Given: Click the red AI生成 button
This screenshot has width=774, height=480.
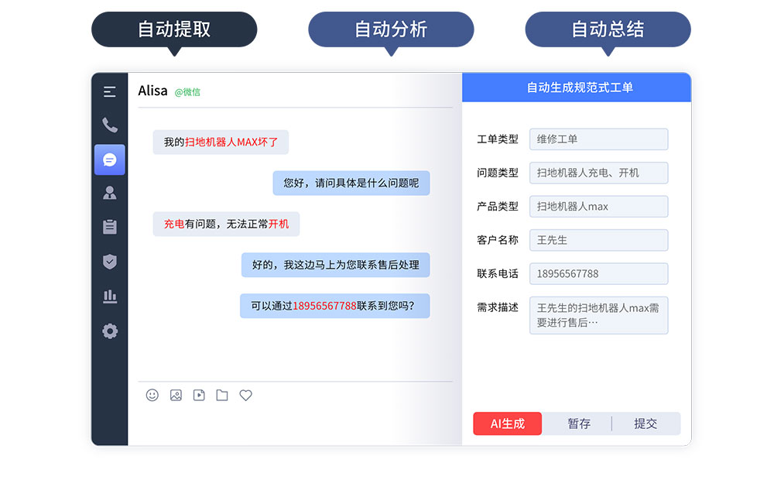Looking at the screenshot, I should pyautogui.click(x=507, y=423).
